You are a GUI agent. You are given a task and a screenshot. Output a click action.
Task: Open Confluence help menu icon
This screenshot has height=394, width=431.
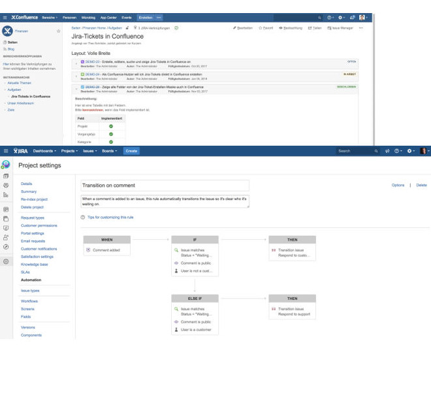pyautogui.click(x=330, y=18)
